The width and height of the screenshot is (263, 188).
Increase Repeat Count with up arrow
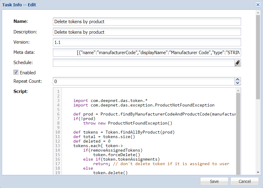coord(237,79)
